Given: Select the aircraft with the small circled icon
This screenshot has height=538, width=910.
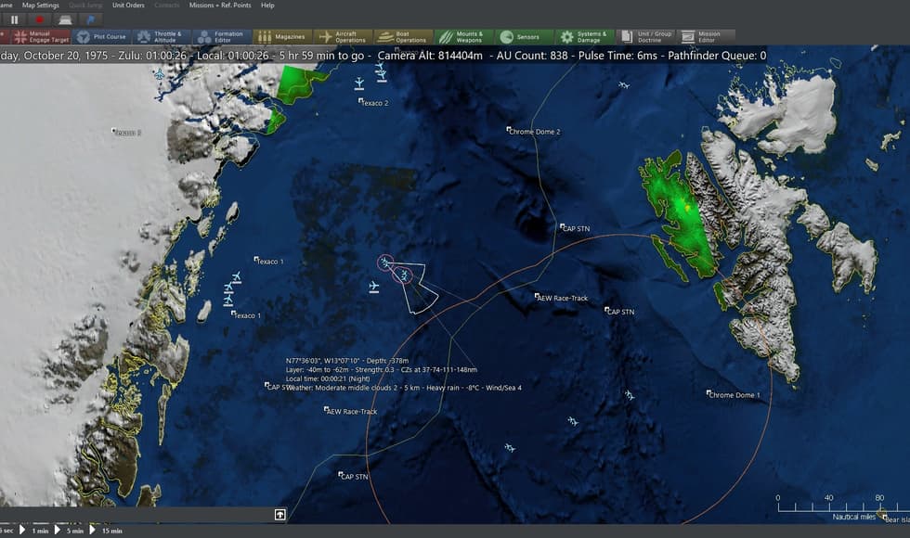Looking at the screenshot, I should pyautogui.click(x=384, y=263).
